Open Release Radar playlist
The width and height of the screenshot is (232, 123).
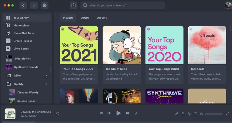[27, 101]
